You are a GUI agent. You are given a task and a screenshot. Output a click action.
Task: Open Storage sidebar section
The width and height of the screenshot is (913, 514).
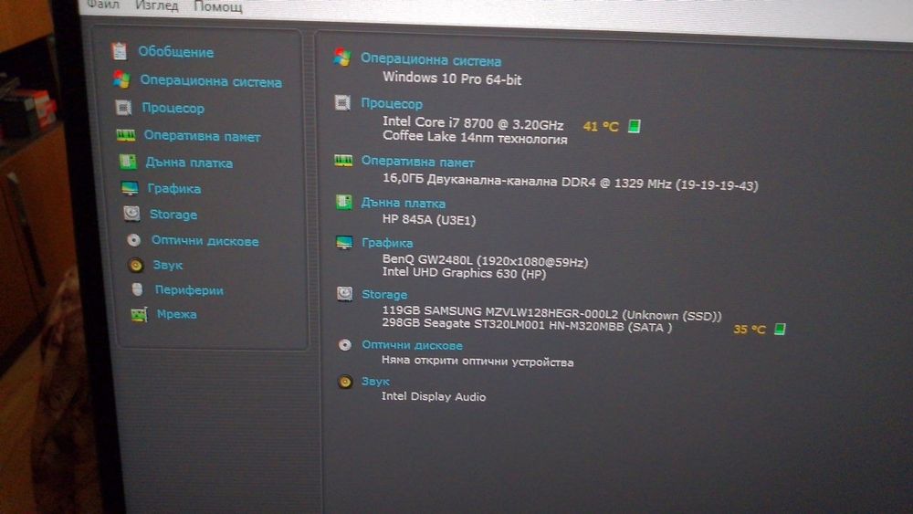coord(173,215)
